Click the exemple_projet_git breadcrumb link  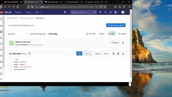point(27,18)
